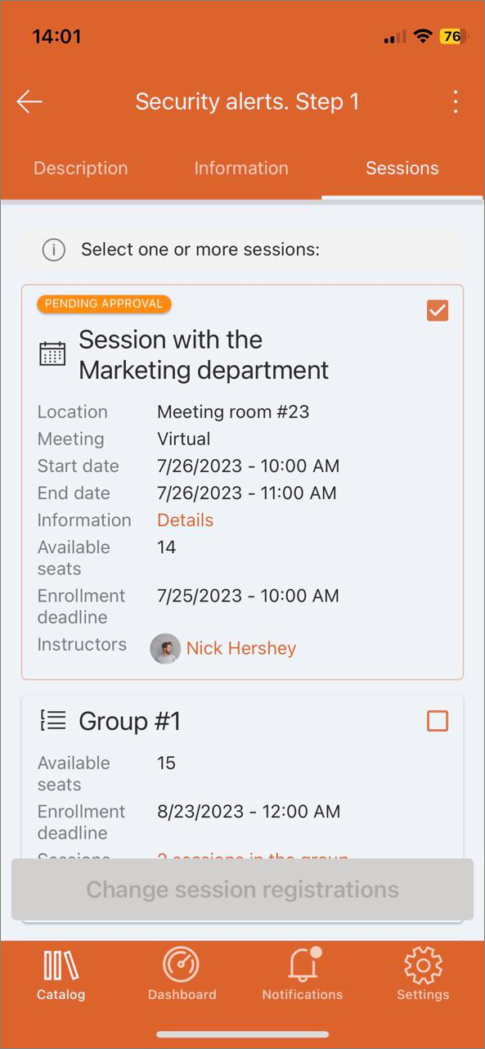Viewport: 485px width, 1049px height.
Task: Tap the Wi-Fi icon in status bar
Action: (x=423, y=37)
